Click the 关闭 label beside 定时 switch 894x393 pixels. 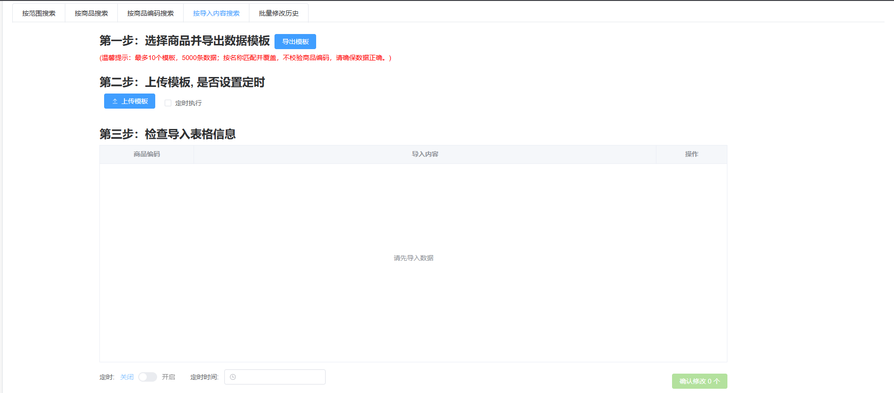pos(127,377)
